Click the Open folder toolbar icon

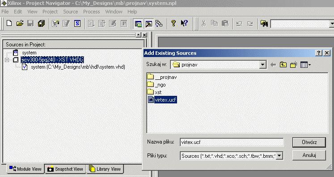(20, 23)
